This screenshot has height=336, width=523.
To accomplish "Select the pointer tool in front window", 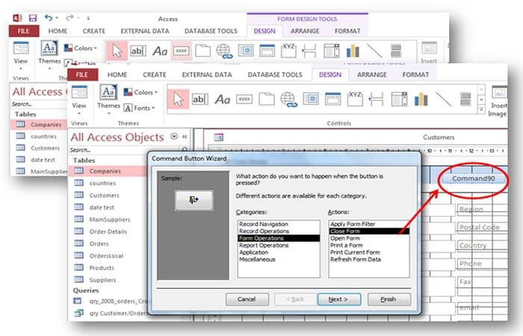I will coord(178,99).
